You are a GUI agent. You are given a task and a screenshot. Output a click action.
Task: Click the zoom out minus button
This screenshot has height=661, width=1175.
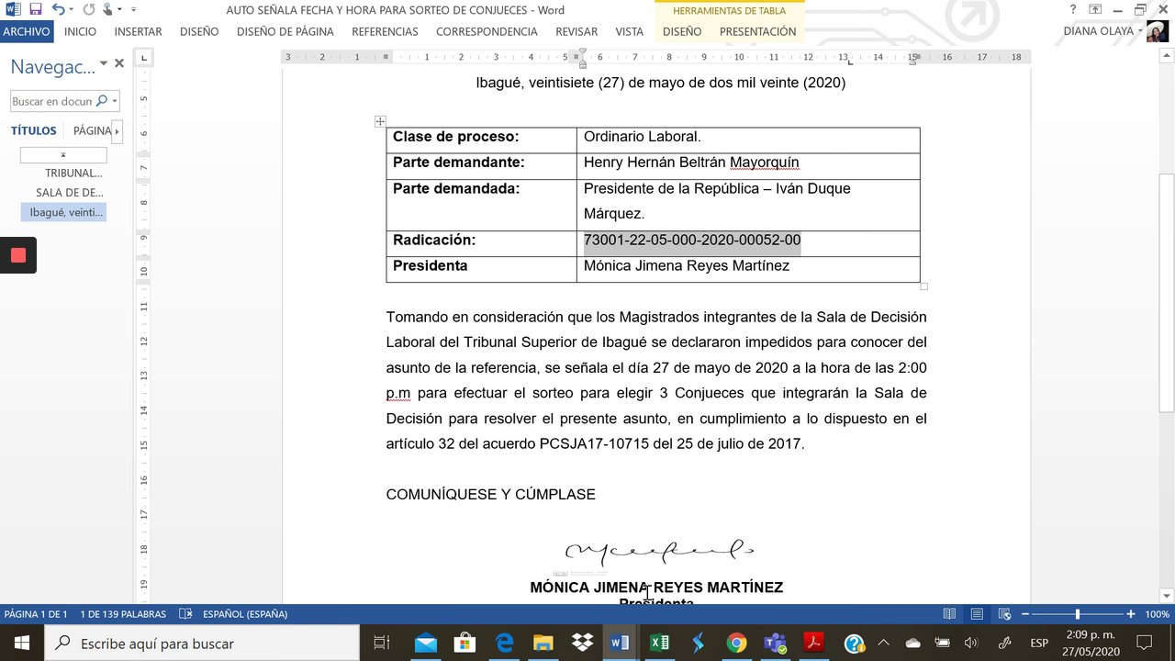[x=1025, y=614]
